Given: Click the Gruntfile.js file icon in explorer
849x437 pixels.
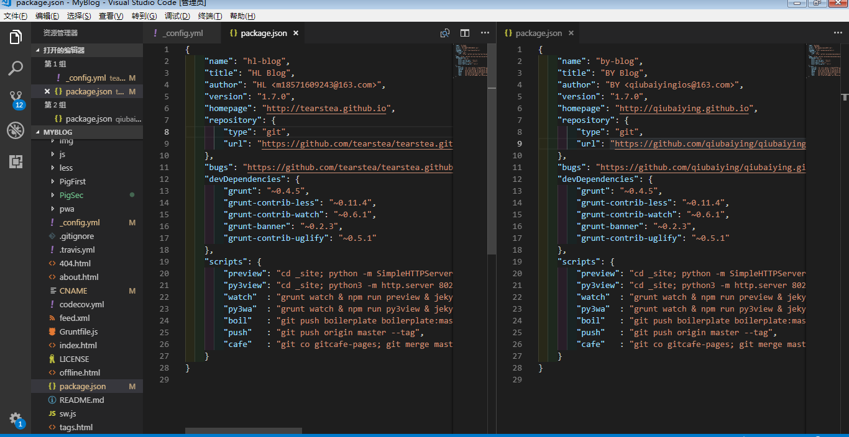Looking at the screenshot, I should (52, 332).
